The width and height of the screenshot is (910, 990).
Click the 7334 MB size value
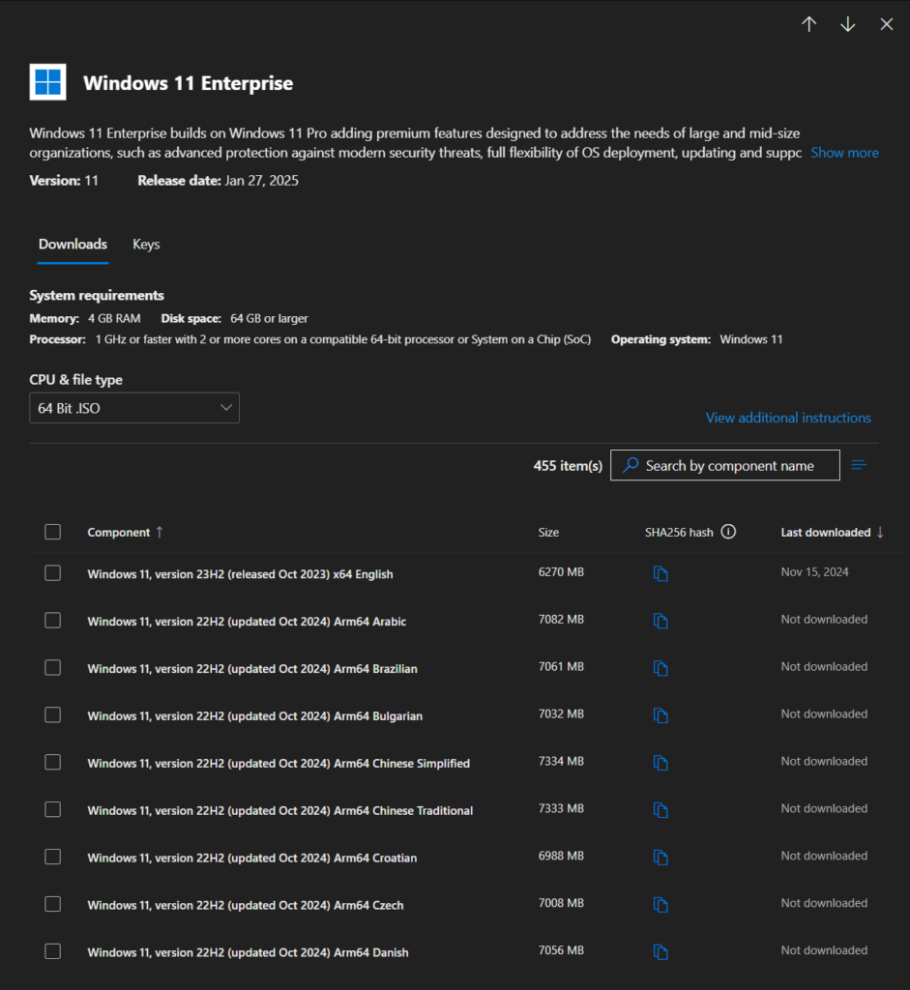pos(561,762)
